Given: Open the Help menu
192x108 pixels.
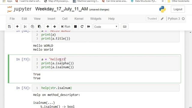Looking at the screenshot, I should click(x=111, y=19).
